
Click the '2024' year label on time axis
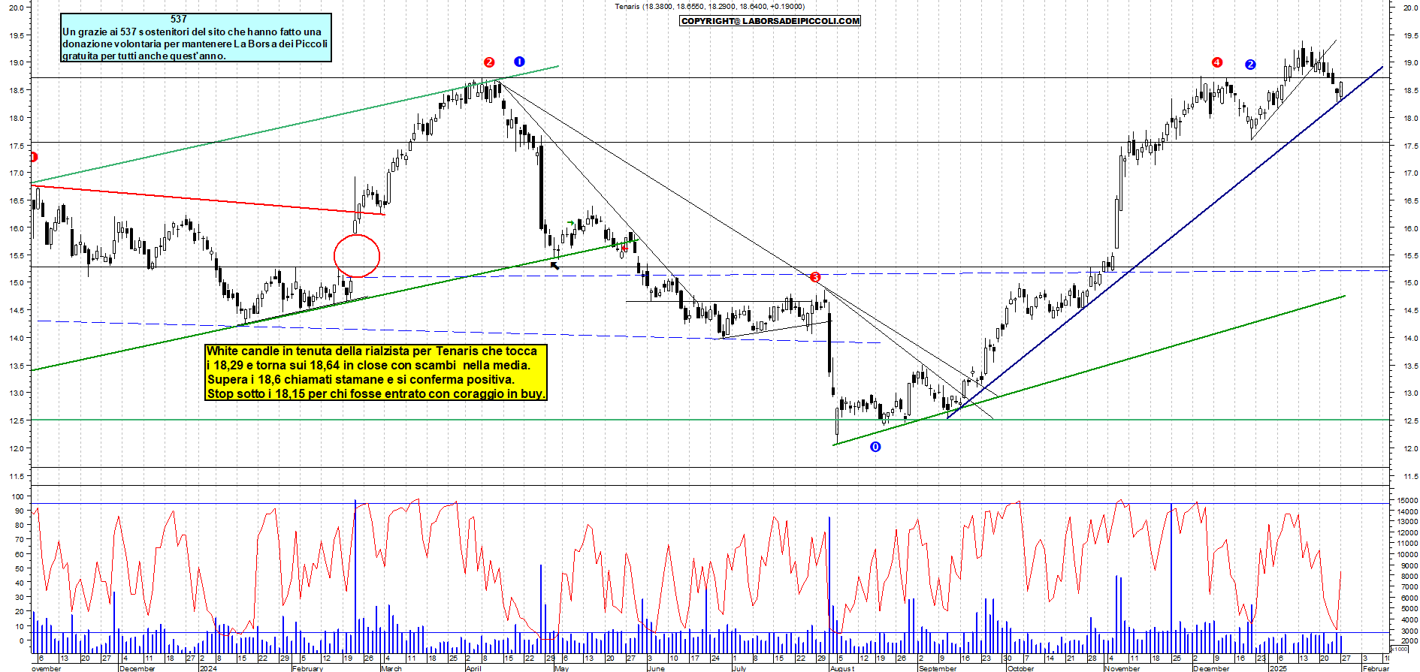pos(208,668)
